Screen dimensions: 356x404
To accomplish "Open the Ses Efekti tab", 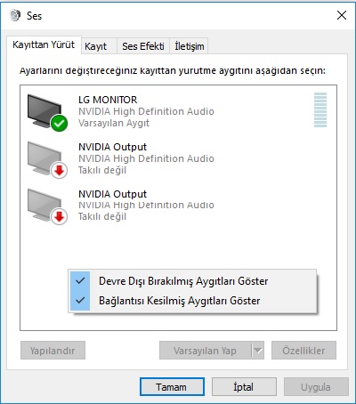I will (143, 46).
